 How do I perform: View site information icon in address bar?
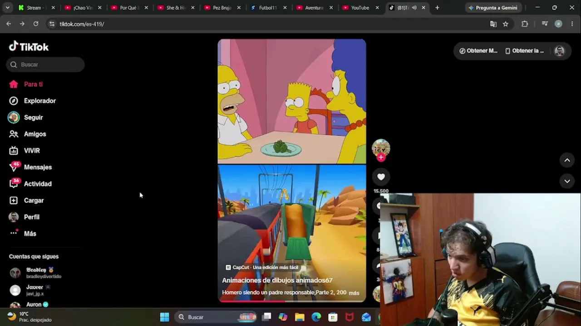coord(52,24)
